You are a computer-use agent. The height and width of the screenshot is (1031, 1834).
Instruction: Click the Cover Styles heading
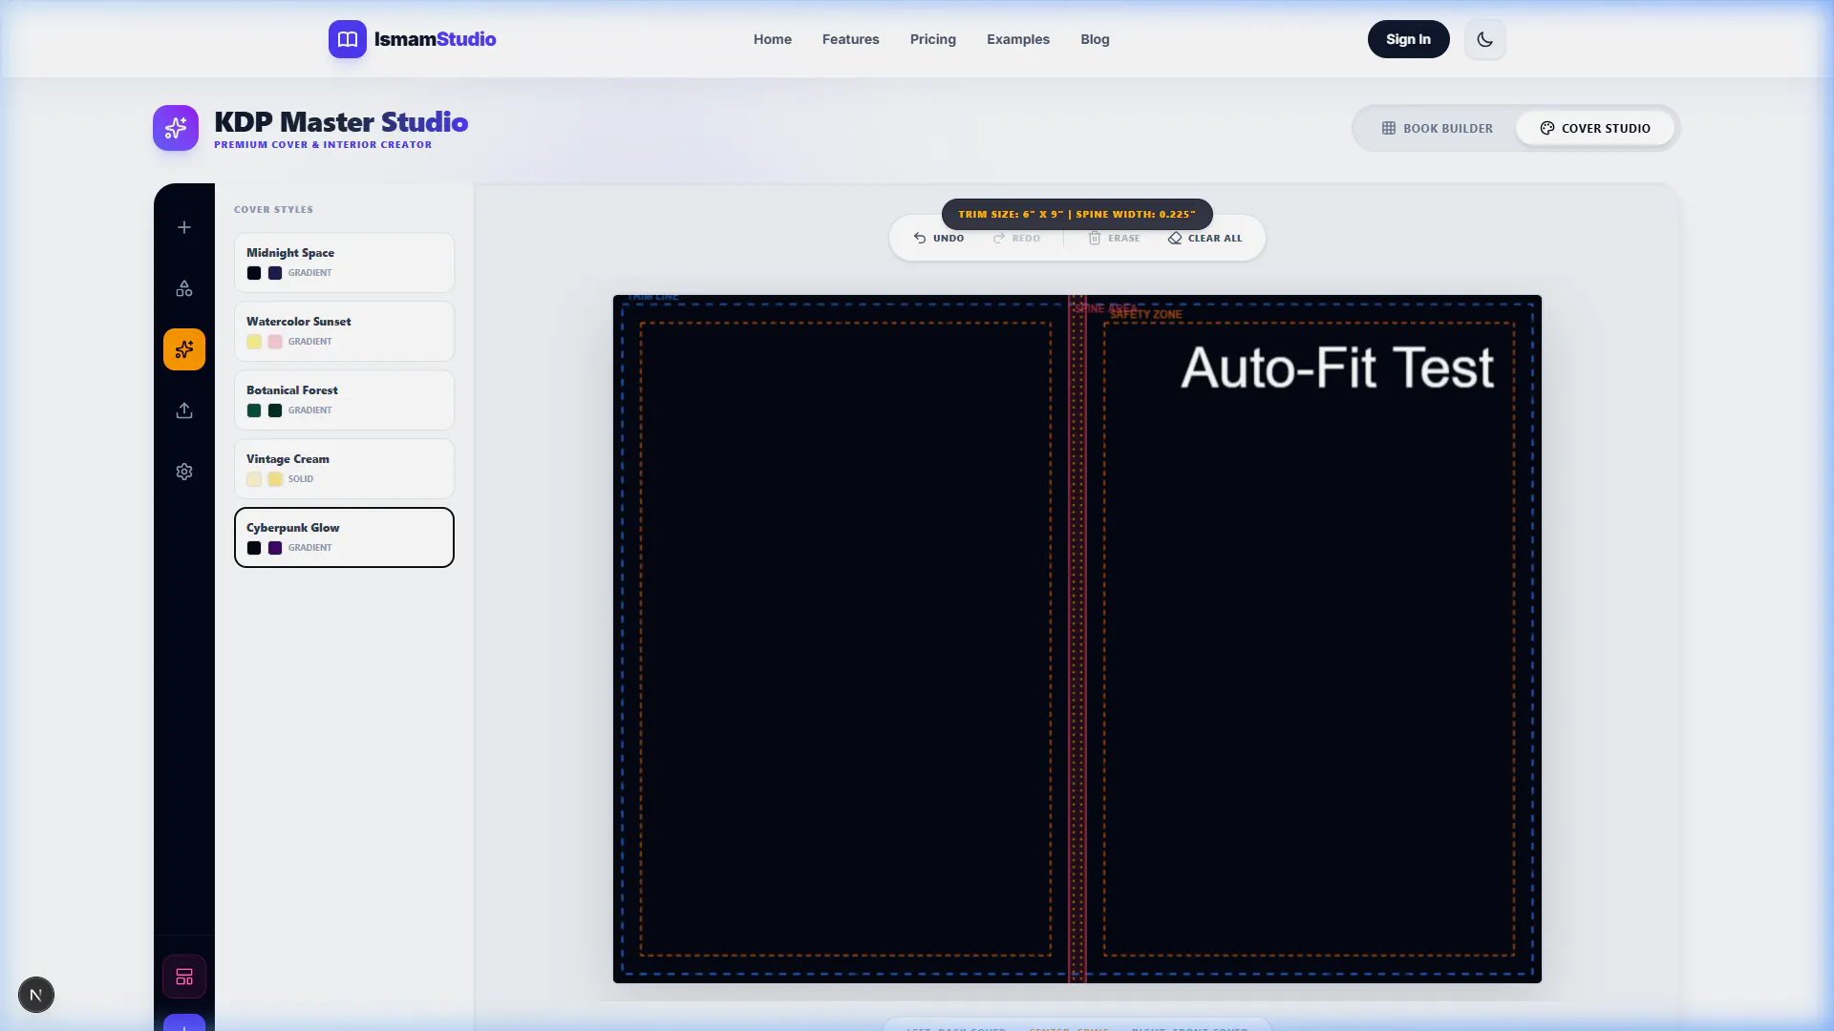tap(273, 209)
